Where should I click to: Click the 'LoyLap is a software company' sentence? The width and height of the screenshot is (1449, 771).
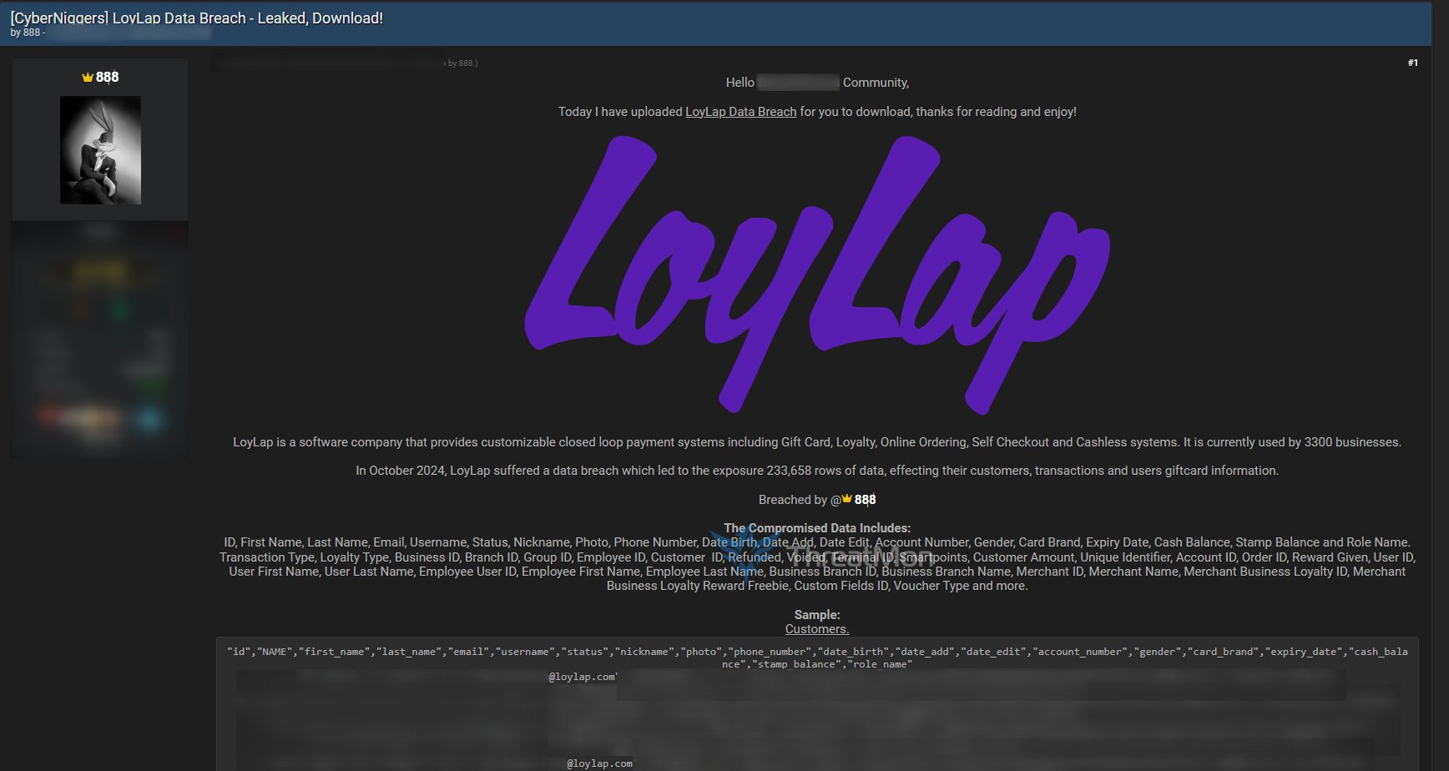[817, 442]
